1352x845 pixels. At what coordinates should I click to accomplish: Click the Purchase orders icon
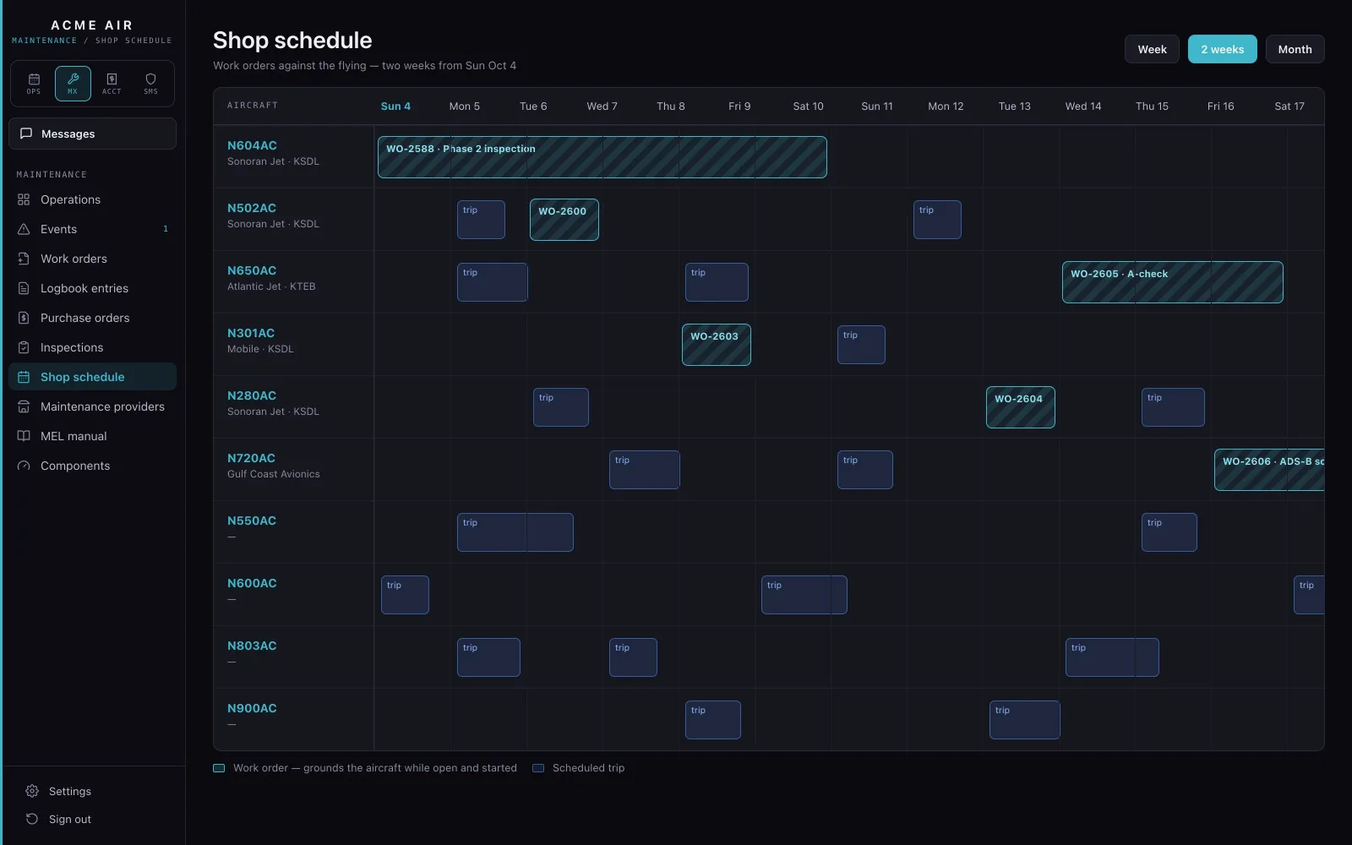pyautogui.click(x=24, y=318)
